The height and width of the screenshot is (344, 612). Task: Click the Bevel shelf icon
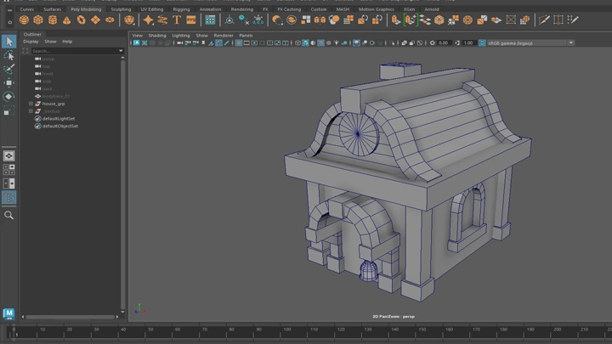pos(439,20)
